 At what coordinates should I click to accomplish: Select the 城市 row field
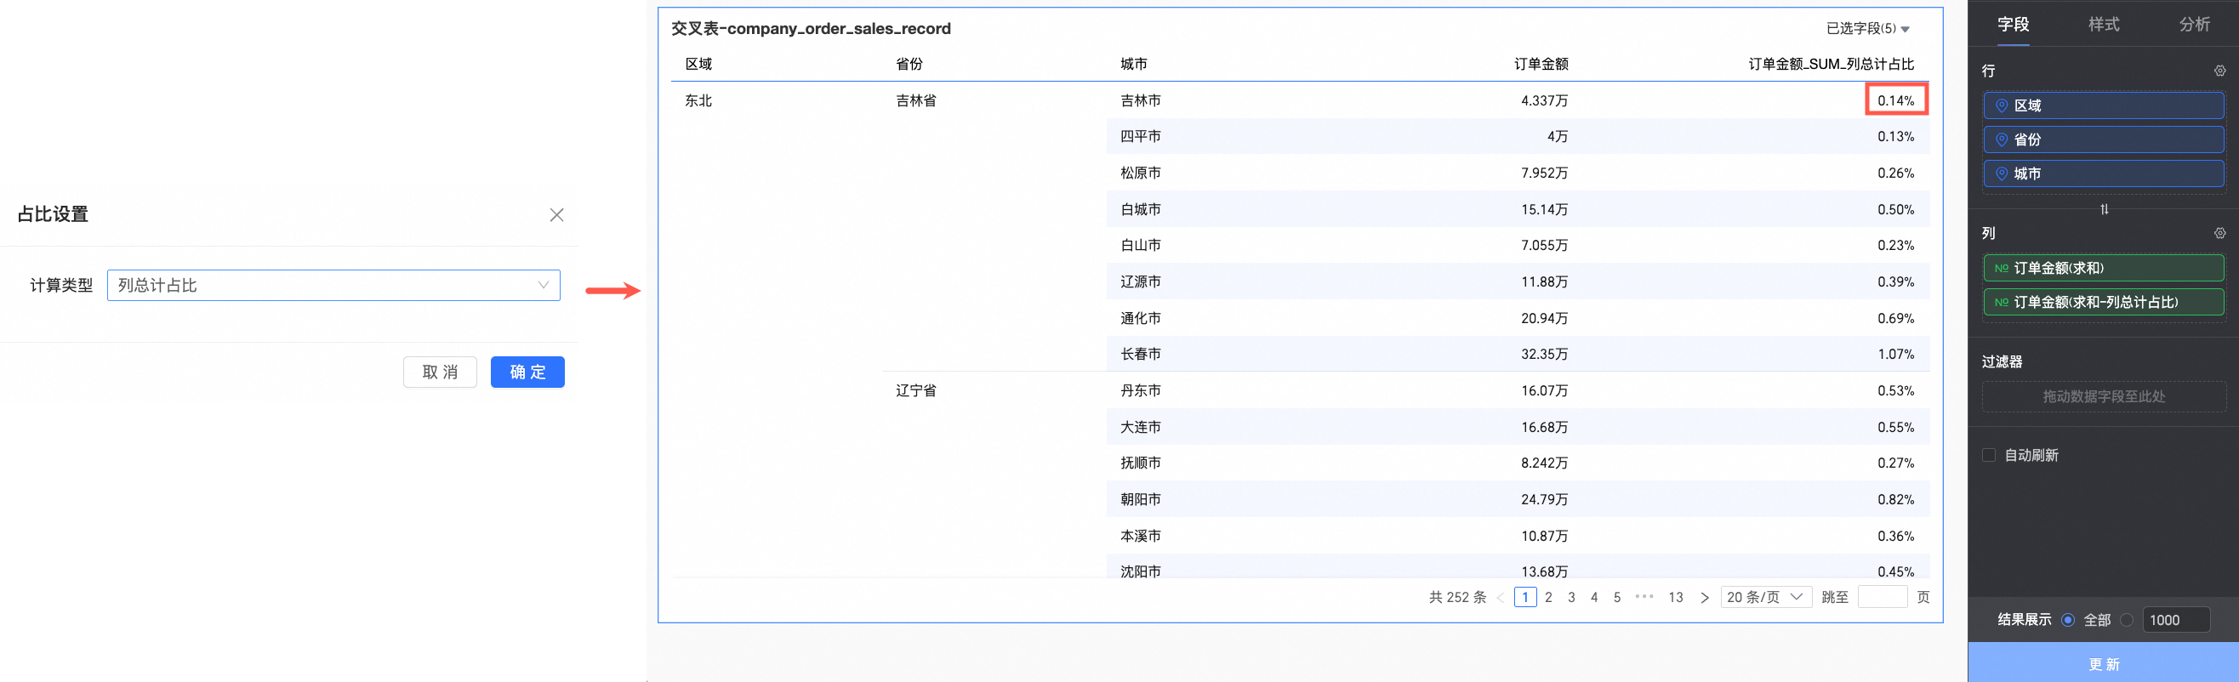pos(2104,173)
